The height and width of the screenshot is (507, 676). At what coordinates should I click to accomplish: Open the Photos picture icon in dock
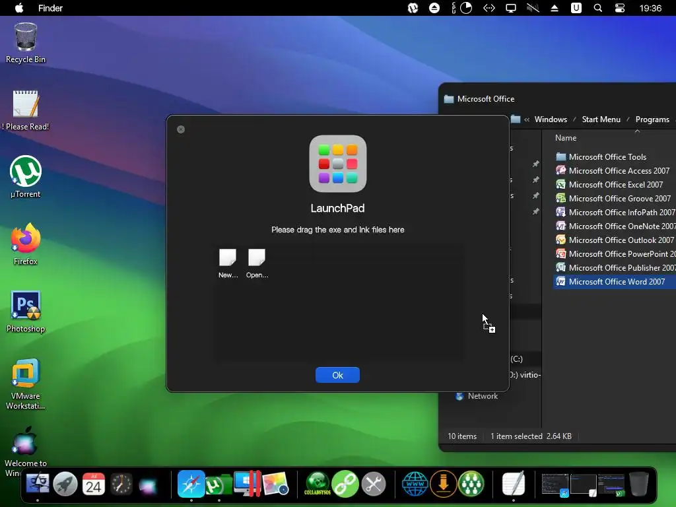pyautogui.click(x=275, y=484)
